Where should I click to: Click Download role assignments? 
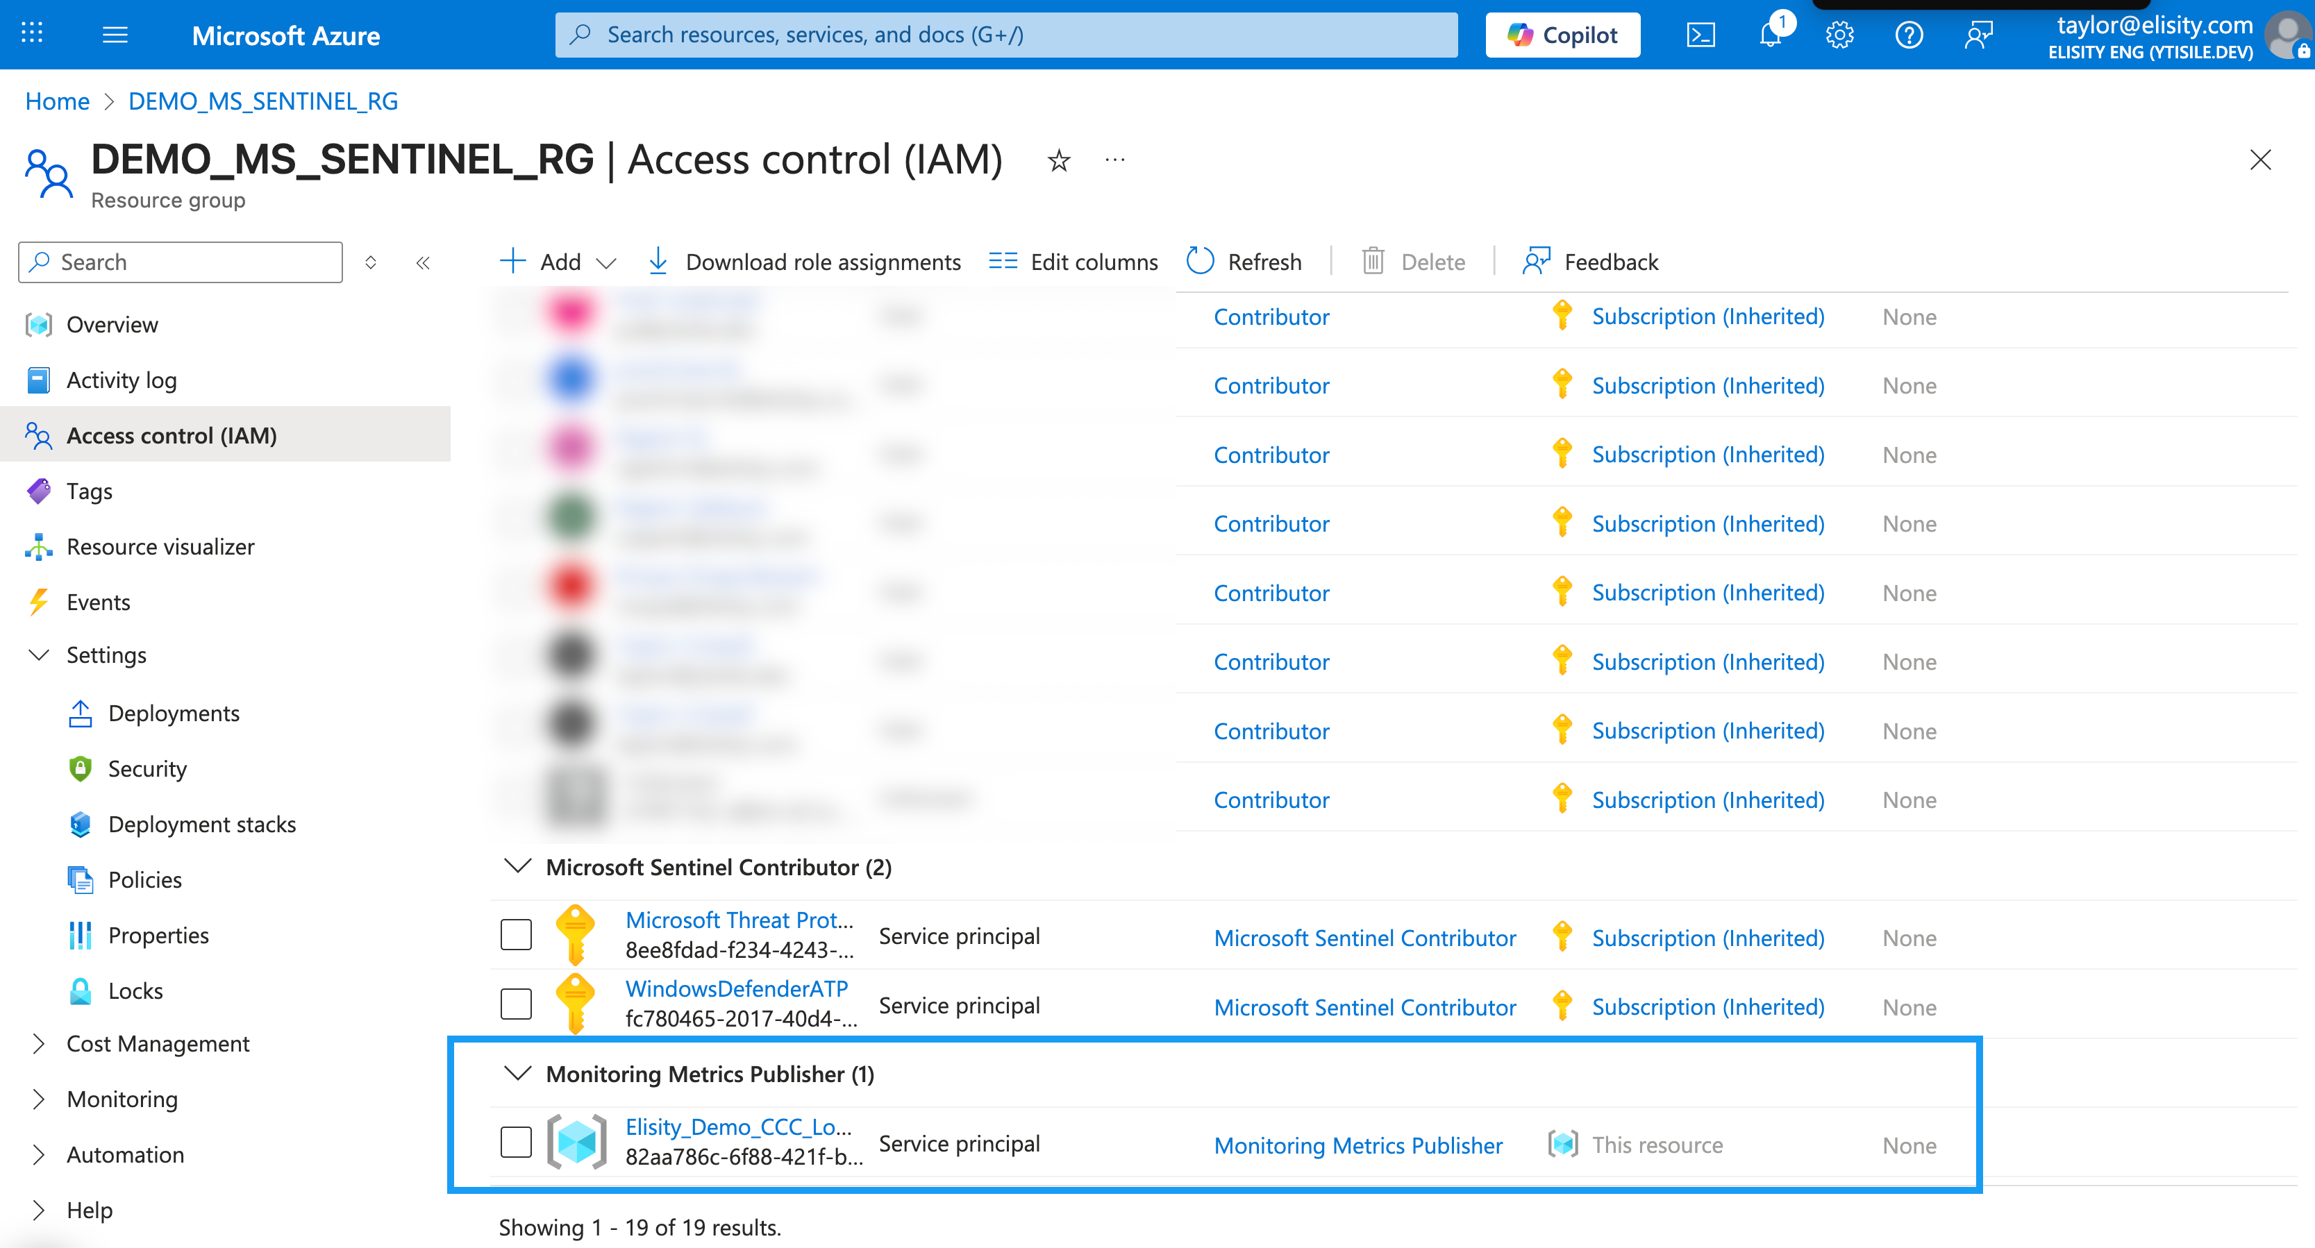[x=804, y=262]
